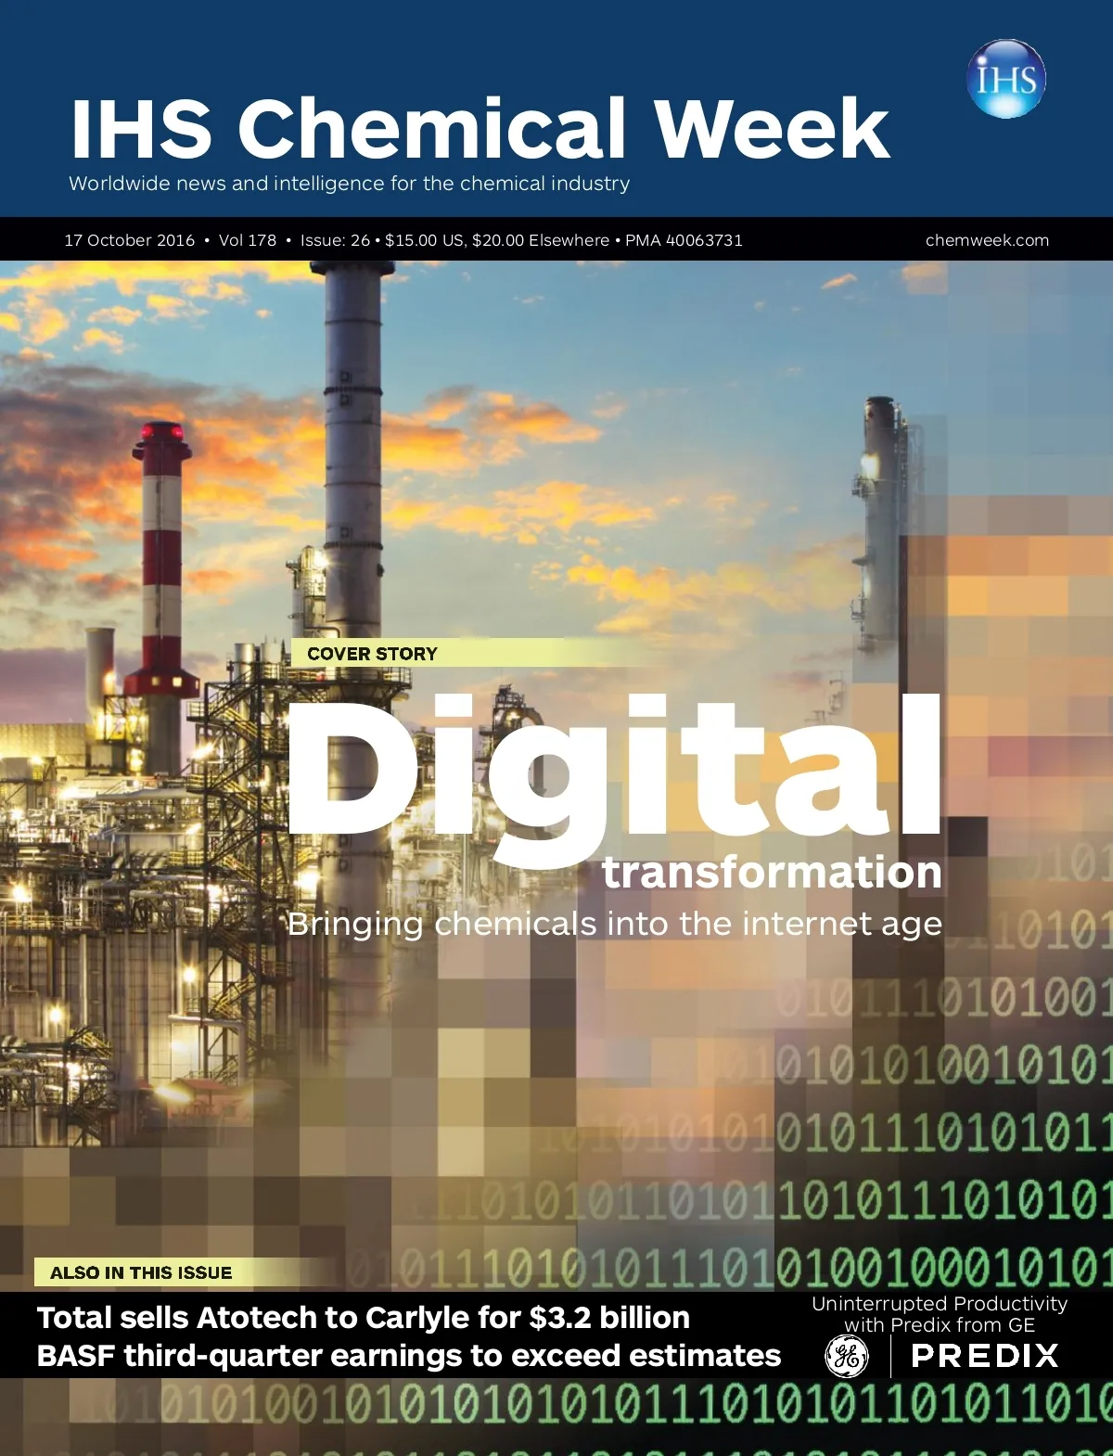This screenshot has height=1456, width=1113.
Task: Click 'Uninterrupted Productivity with Predix' ad text
Action: click(940, 1314)
